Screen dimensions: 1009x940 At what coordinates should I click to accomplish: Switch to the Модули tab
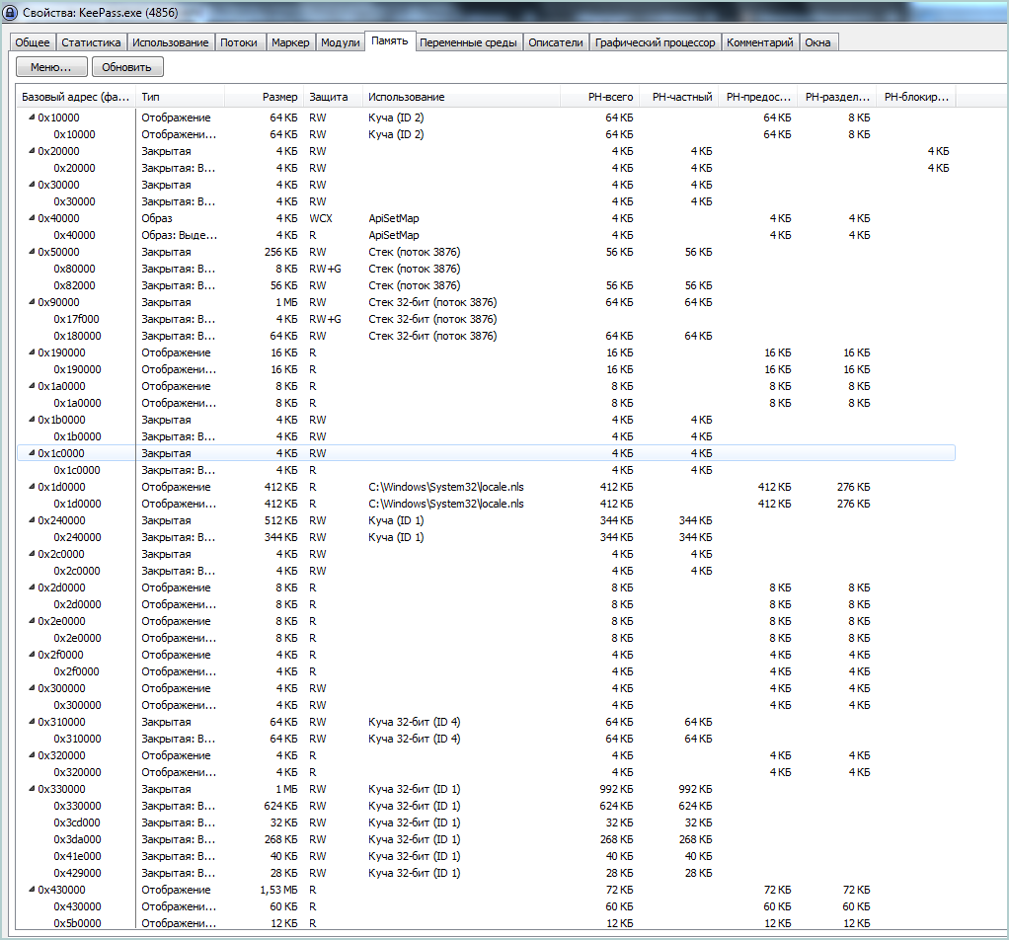[340, 42]
